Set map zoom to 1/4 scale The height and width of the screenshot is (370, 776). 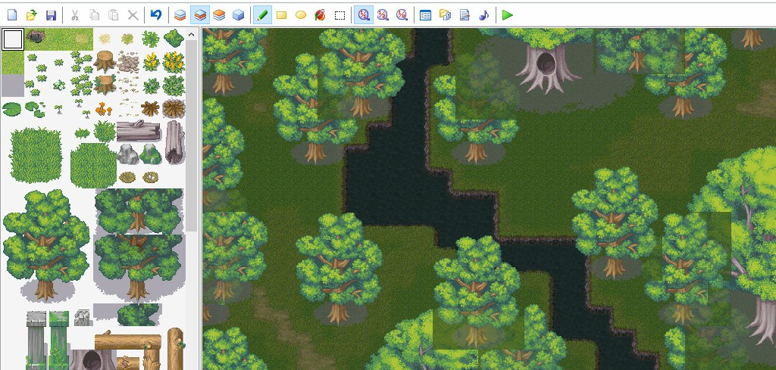402,15
